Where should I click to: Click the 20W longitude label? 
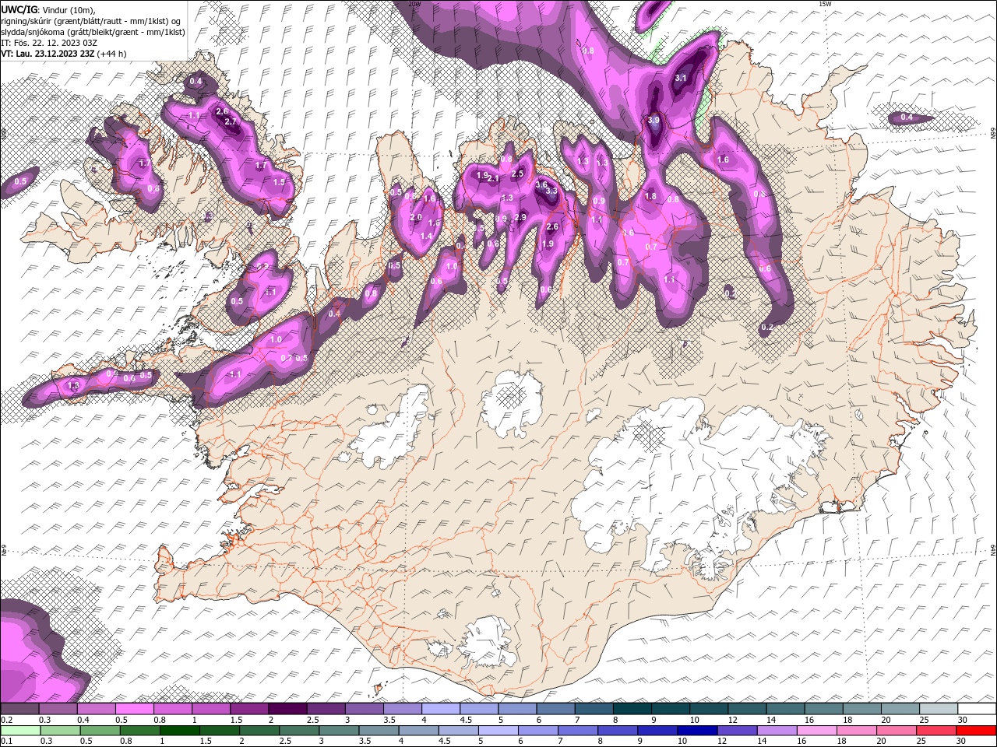[x=414, y=4]
